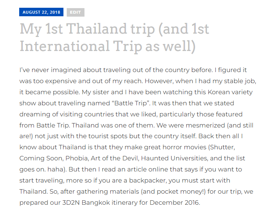Select "Shutter" in the horror movies list
Image resolution: width=270 pixels, height=211 pixels.
(x=222, y=147)
